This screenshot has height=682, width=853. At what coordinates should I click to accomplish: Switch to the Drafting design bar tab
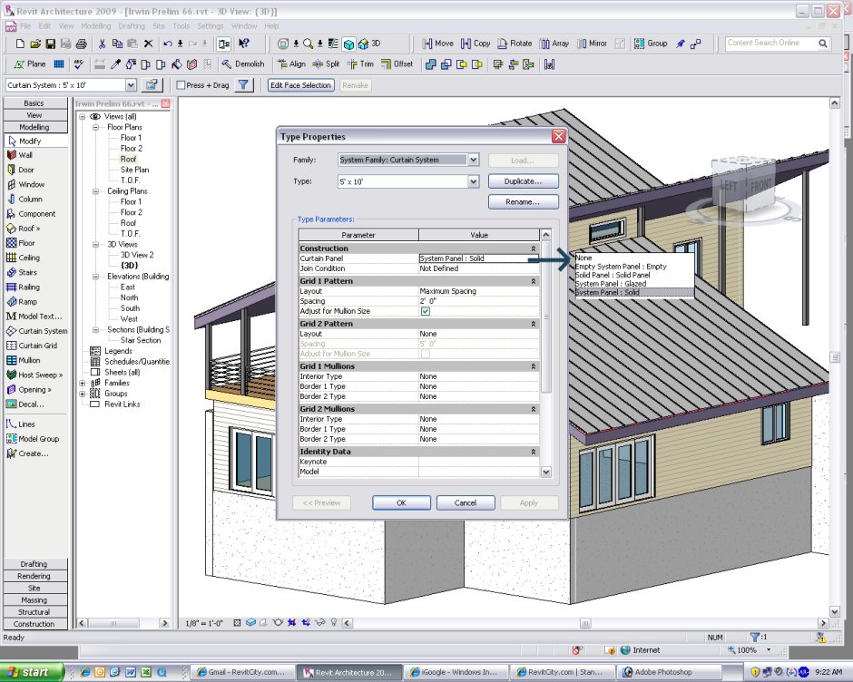[x=35, y=564]
